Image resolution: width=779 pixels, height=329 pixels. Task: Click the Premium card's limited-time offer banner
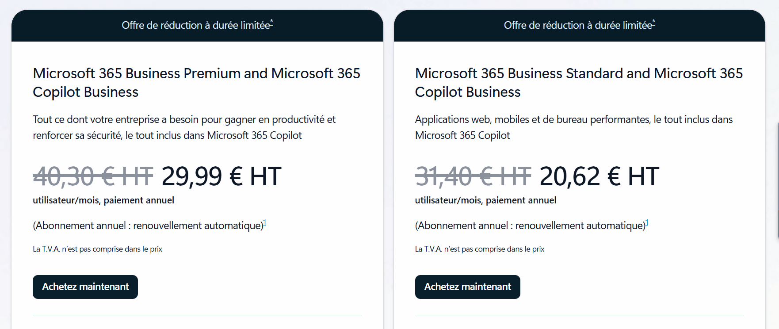(197, 26)
